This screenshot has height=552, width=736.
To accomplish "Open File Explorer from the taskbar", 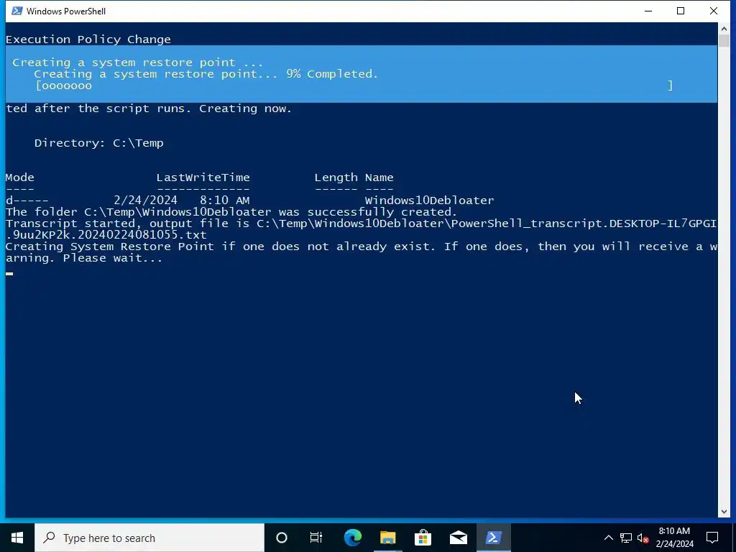I will click(387, 538).
